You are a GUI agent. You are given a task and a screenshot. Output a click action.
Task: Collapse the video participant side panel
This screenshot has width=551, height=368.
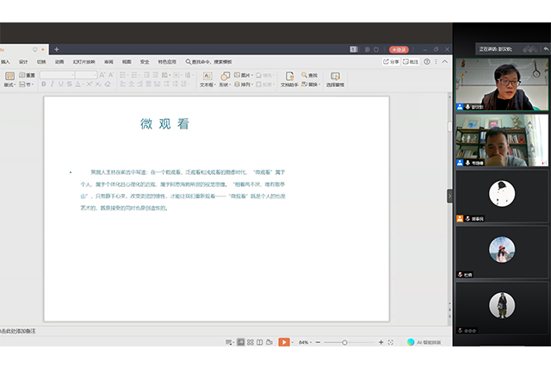449,196
